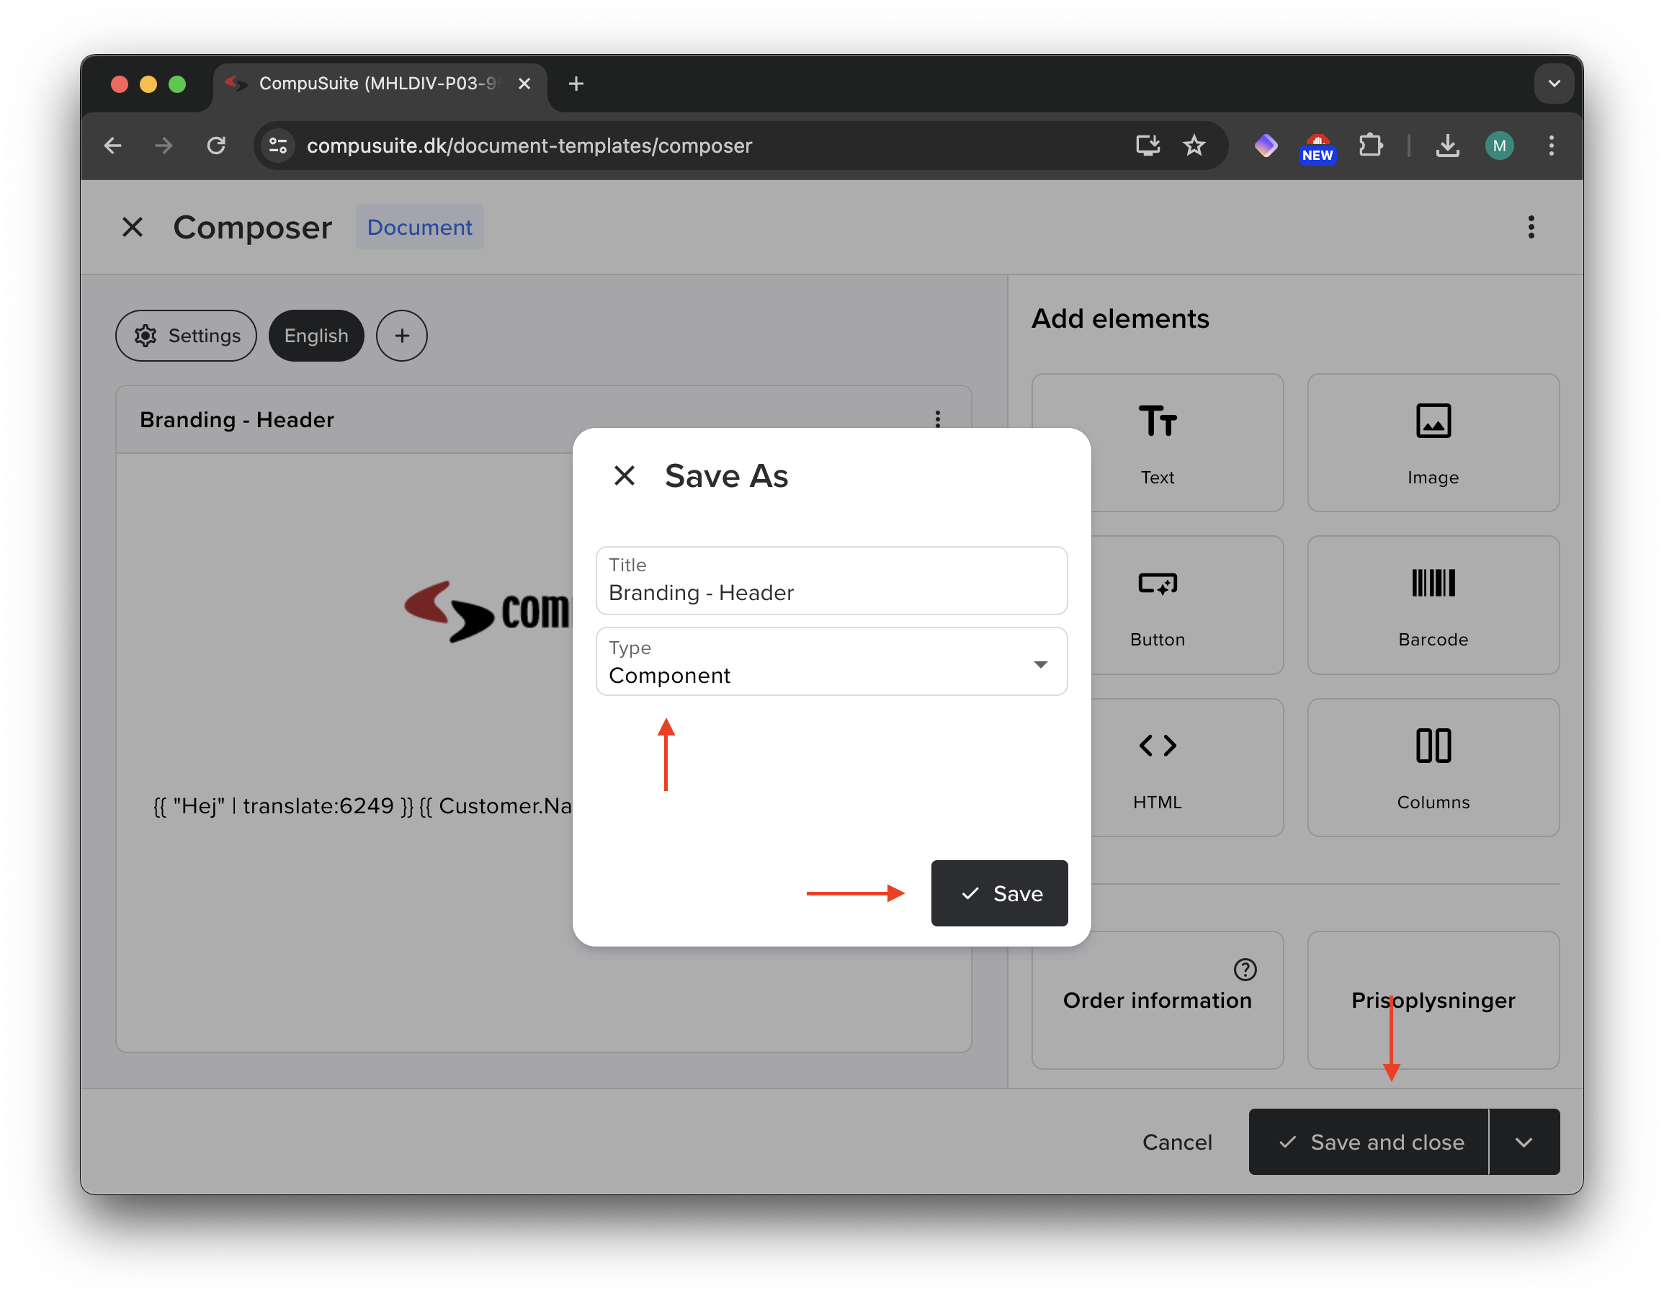Close the Save As dialog
The height and width of the screenshot is (1301, 1664).
[x=624, y=475]
